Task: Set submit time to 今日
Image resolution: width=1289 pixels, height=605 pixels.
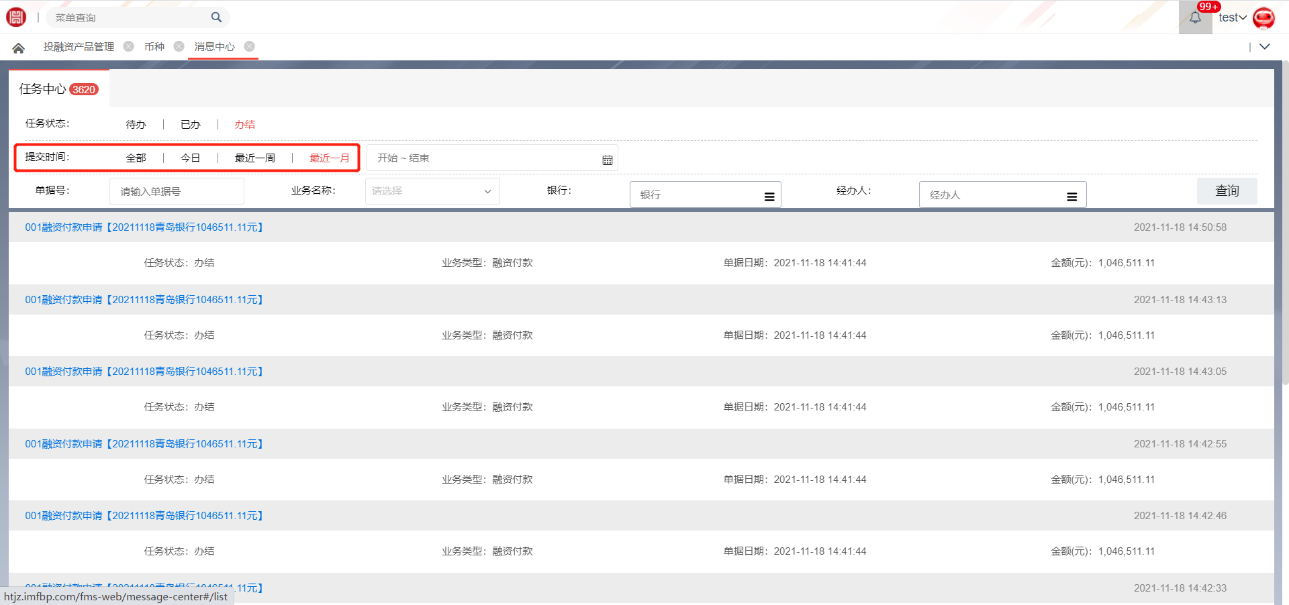Action: pyautogui.click(x=190, y=158)
